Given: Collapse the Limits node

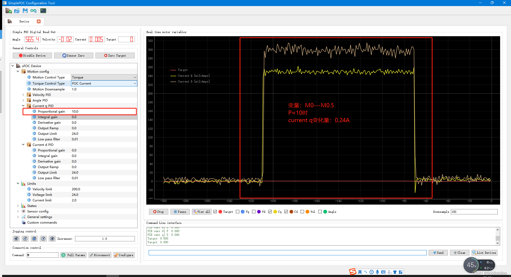Looking at the screenshot, I should click(x=18, y=183).
